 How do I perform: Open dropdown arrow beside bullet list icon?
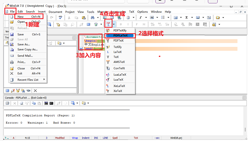point(168,18)
